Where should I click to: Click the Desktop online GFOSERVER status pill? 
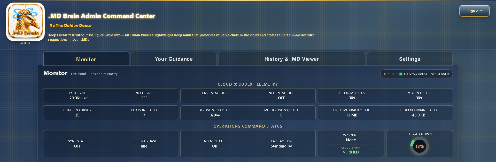tap(416, 74)
